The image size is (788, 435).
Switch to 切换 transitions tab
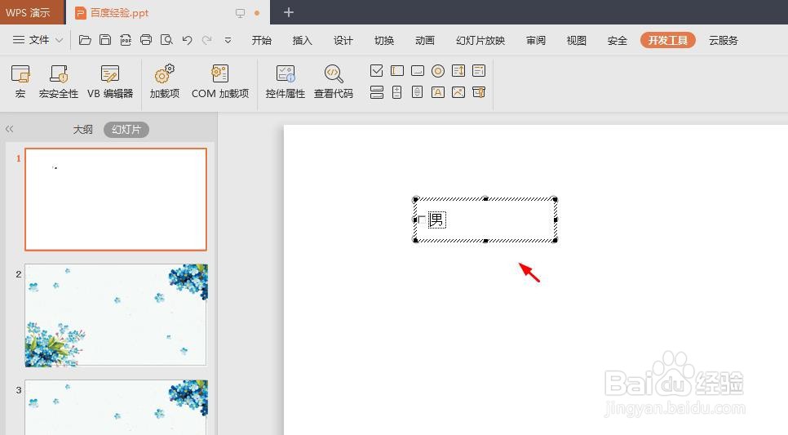(x=384, y=40)
